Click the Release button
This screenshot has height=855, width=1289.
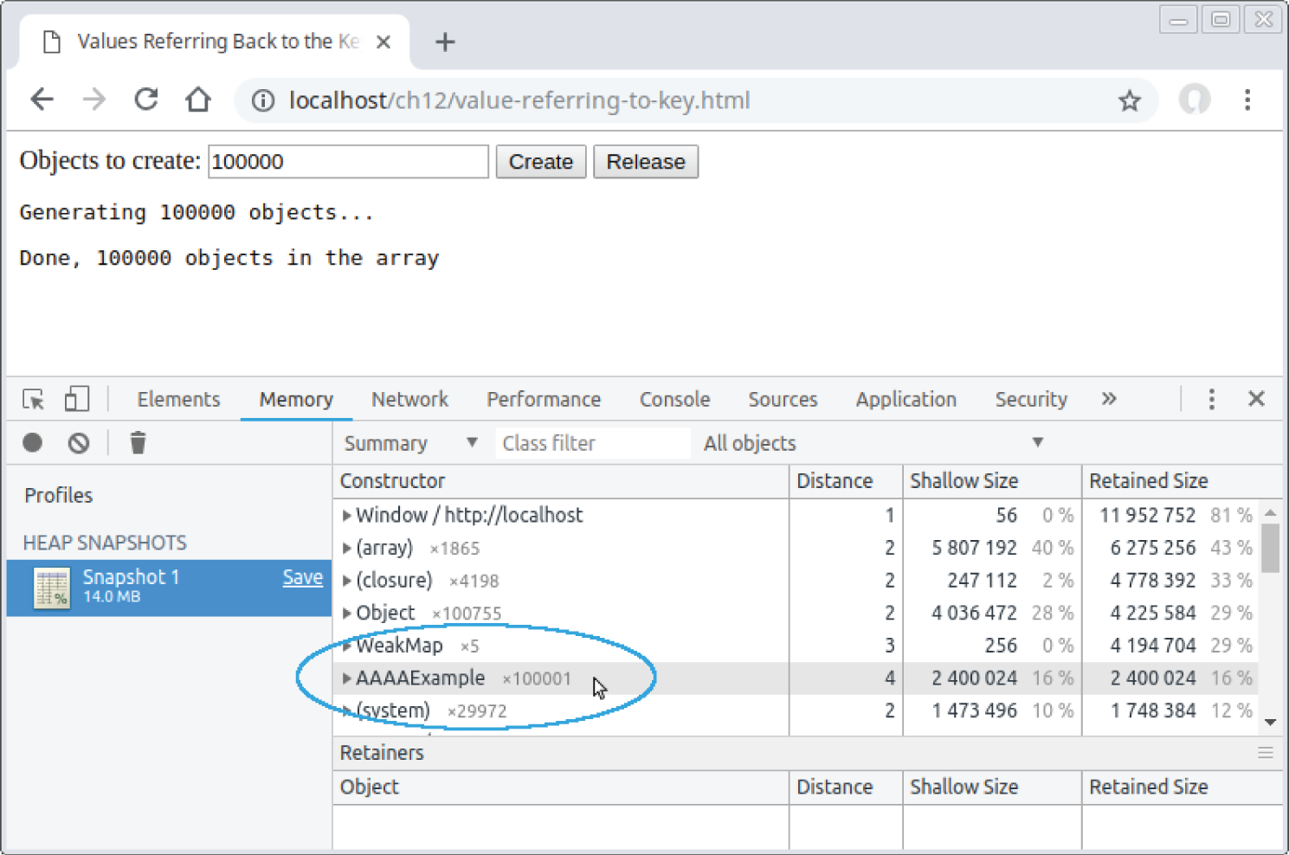[x=646, y=162]
